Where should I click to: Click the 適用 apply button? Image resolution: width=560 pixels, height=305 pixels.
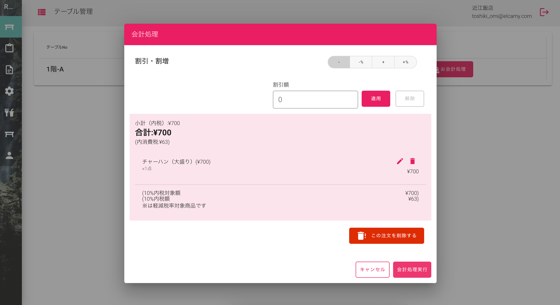click(x=376, y=99)
